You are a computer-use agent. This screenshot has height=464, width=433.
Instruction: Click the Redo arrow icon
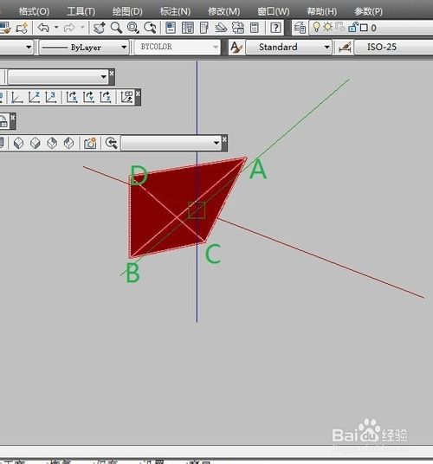69,28
